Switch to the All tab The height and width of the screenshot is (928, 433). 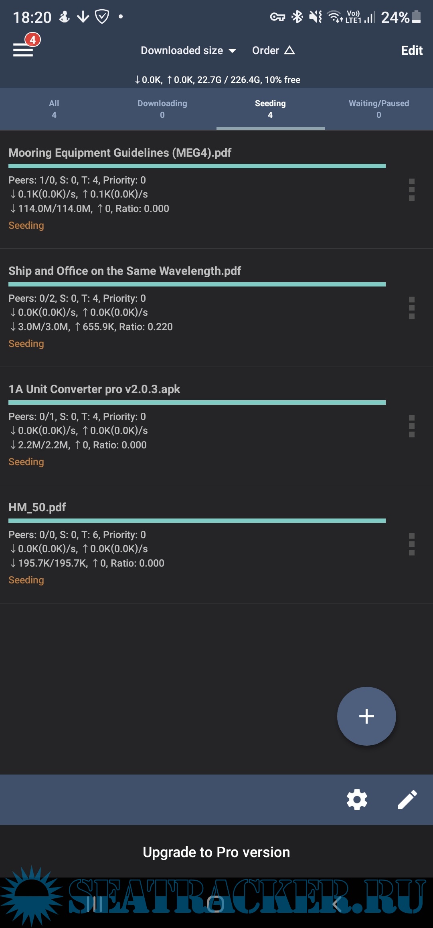pyautogui.click(x=54, y=109)
